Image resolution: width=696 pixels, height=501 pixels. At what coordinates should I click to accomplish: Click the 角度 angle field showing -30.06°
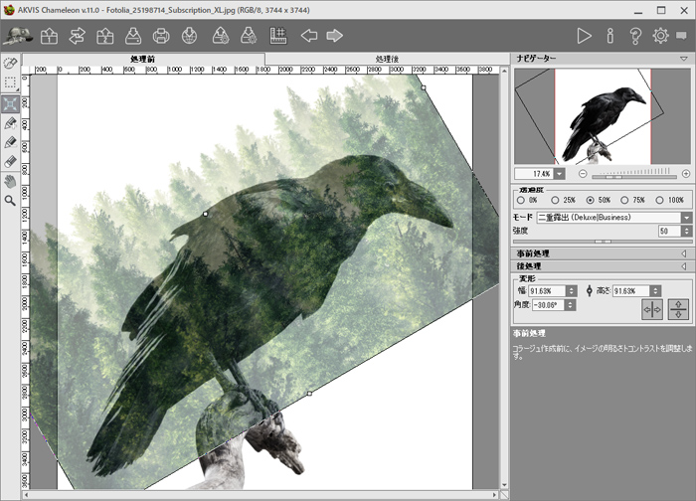pyautogui.click(x=548, y=305)
